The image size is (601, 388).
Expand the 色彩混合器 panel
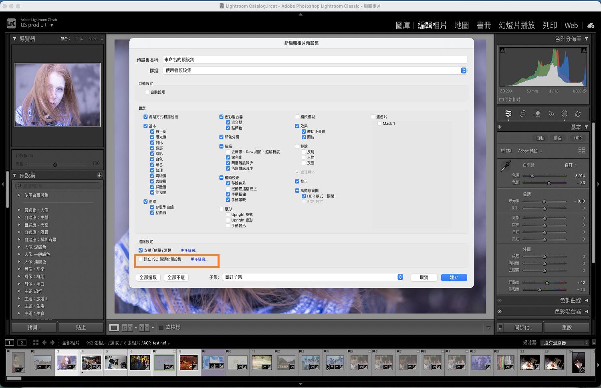[587, 311]
